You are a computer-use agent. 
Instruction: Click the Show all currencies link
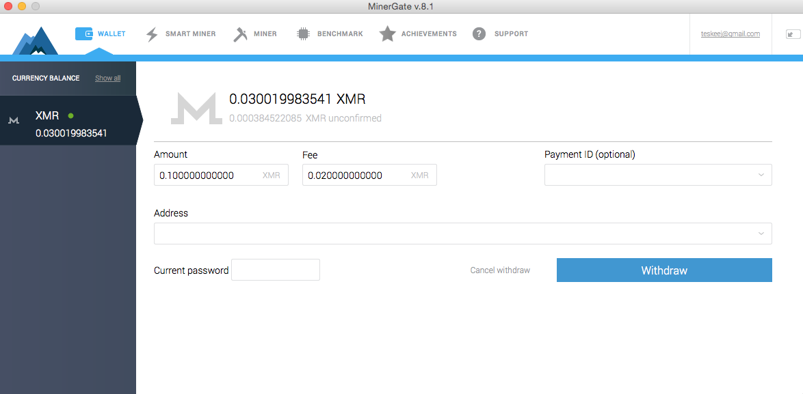pos(108,79)
